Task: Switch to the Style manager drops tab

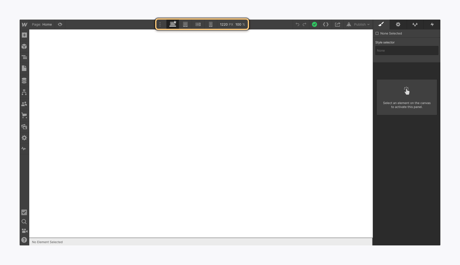Action: coord(415,24)
